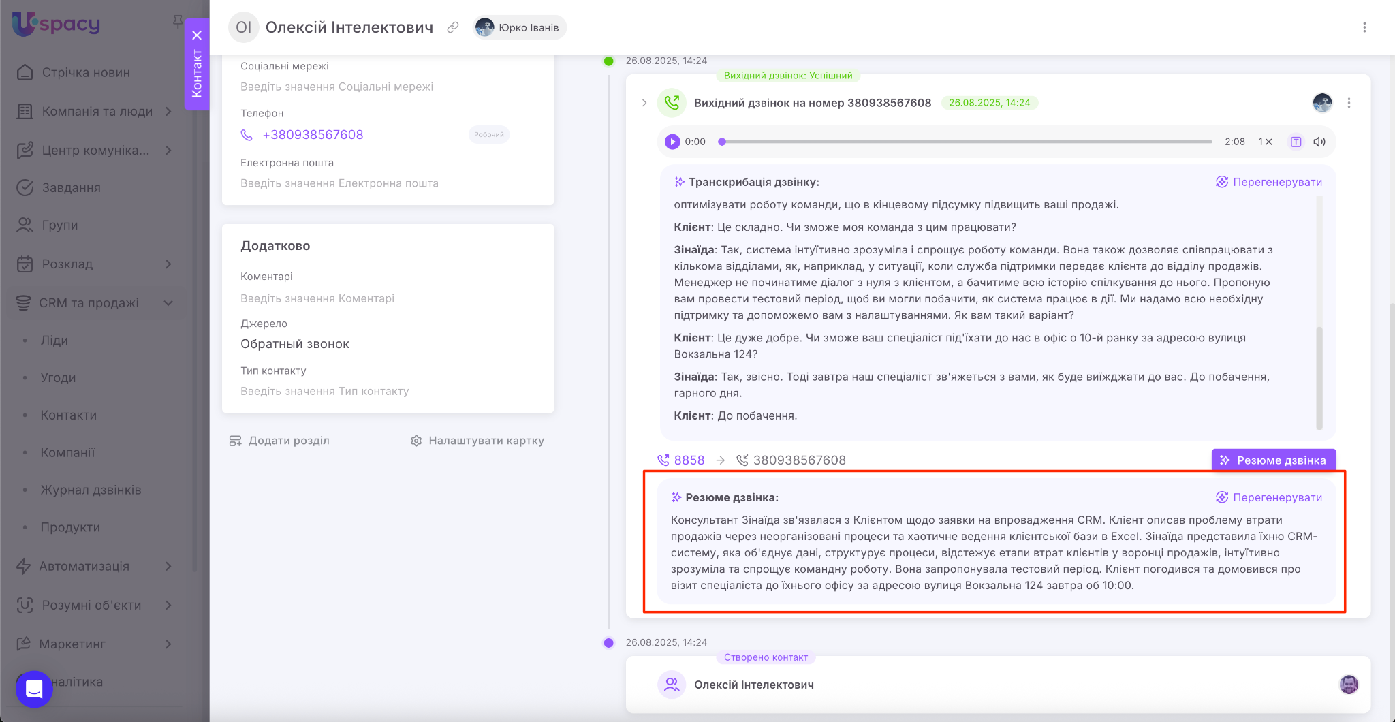The height and width of the screenshot is (722, 1395).
Task: Open Журнал дзвінків in sidebar
Action: [x=91, y=490]
